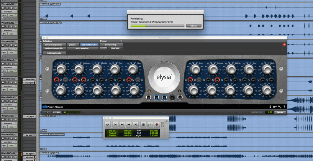Toggle the Pre-roll button in transport
Image resolution: width=313 pixels, height=161 pixels.
[112, 131]
